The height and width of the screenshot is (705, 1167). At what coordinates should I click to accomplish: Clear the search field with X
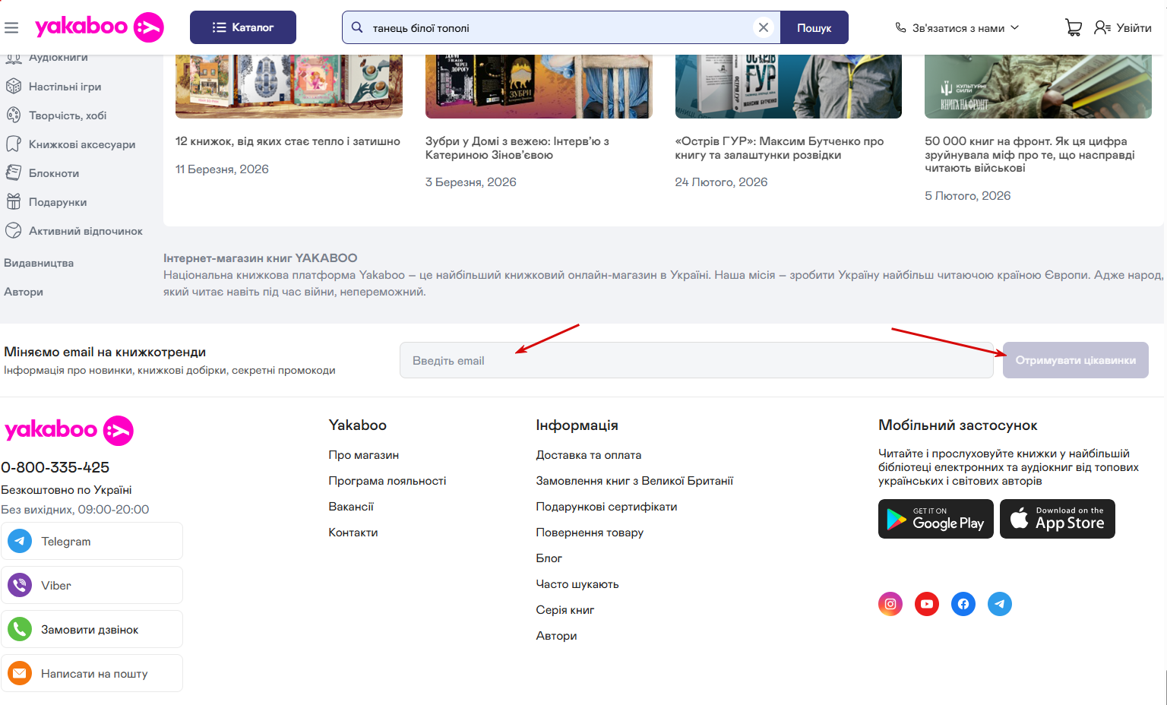764,27
